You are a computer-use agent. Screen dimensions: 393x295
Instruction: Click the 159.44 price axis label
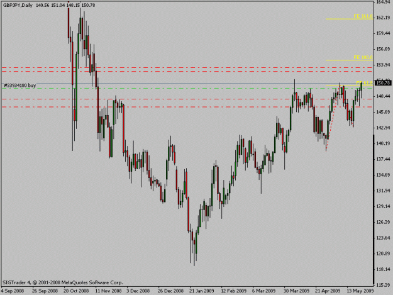coord(383,33)
